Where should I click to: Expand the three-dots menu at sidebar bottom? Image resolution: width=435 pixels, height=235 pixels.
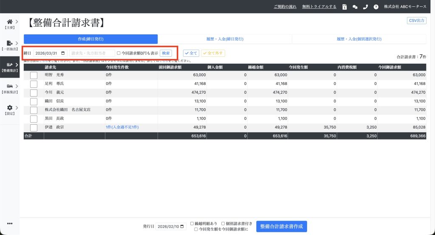point(9,224)
